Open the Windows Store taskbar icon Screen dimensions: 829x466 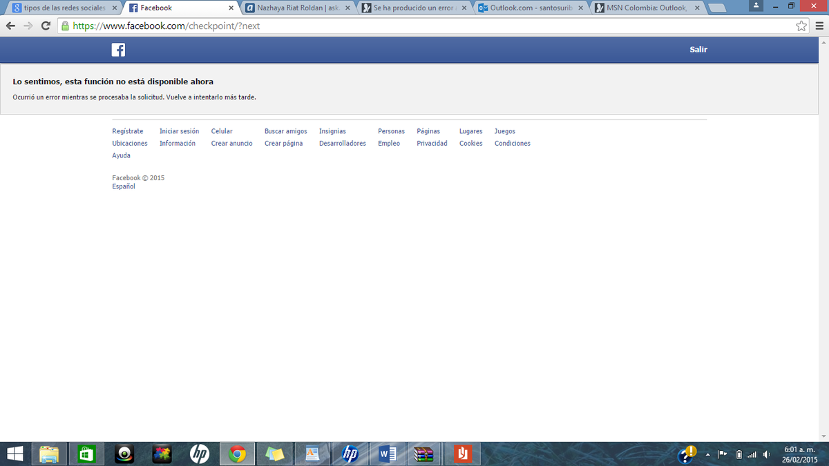(87, 454)
